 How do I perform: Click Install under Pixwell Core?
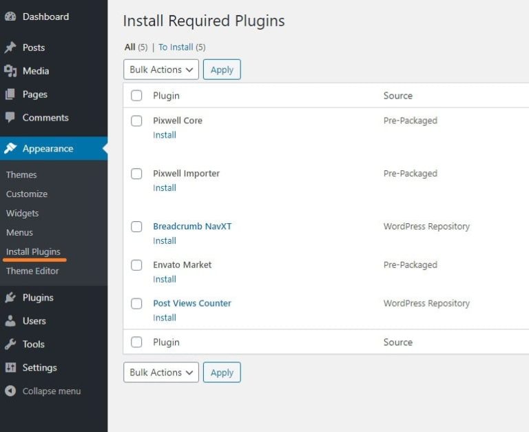[165, 135]
